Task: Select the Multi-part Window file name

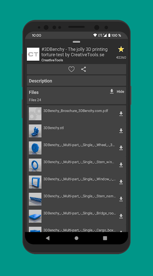Action: tap(80, 179)
